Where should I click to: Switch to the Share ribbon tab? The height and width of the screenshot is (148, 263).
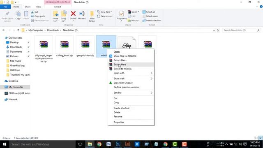tap(28, 7)
